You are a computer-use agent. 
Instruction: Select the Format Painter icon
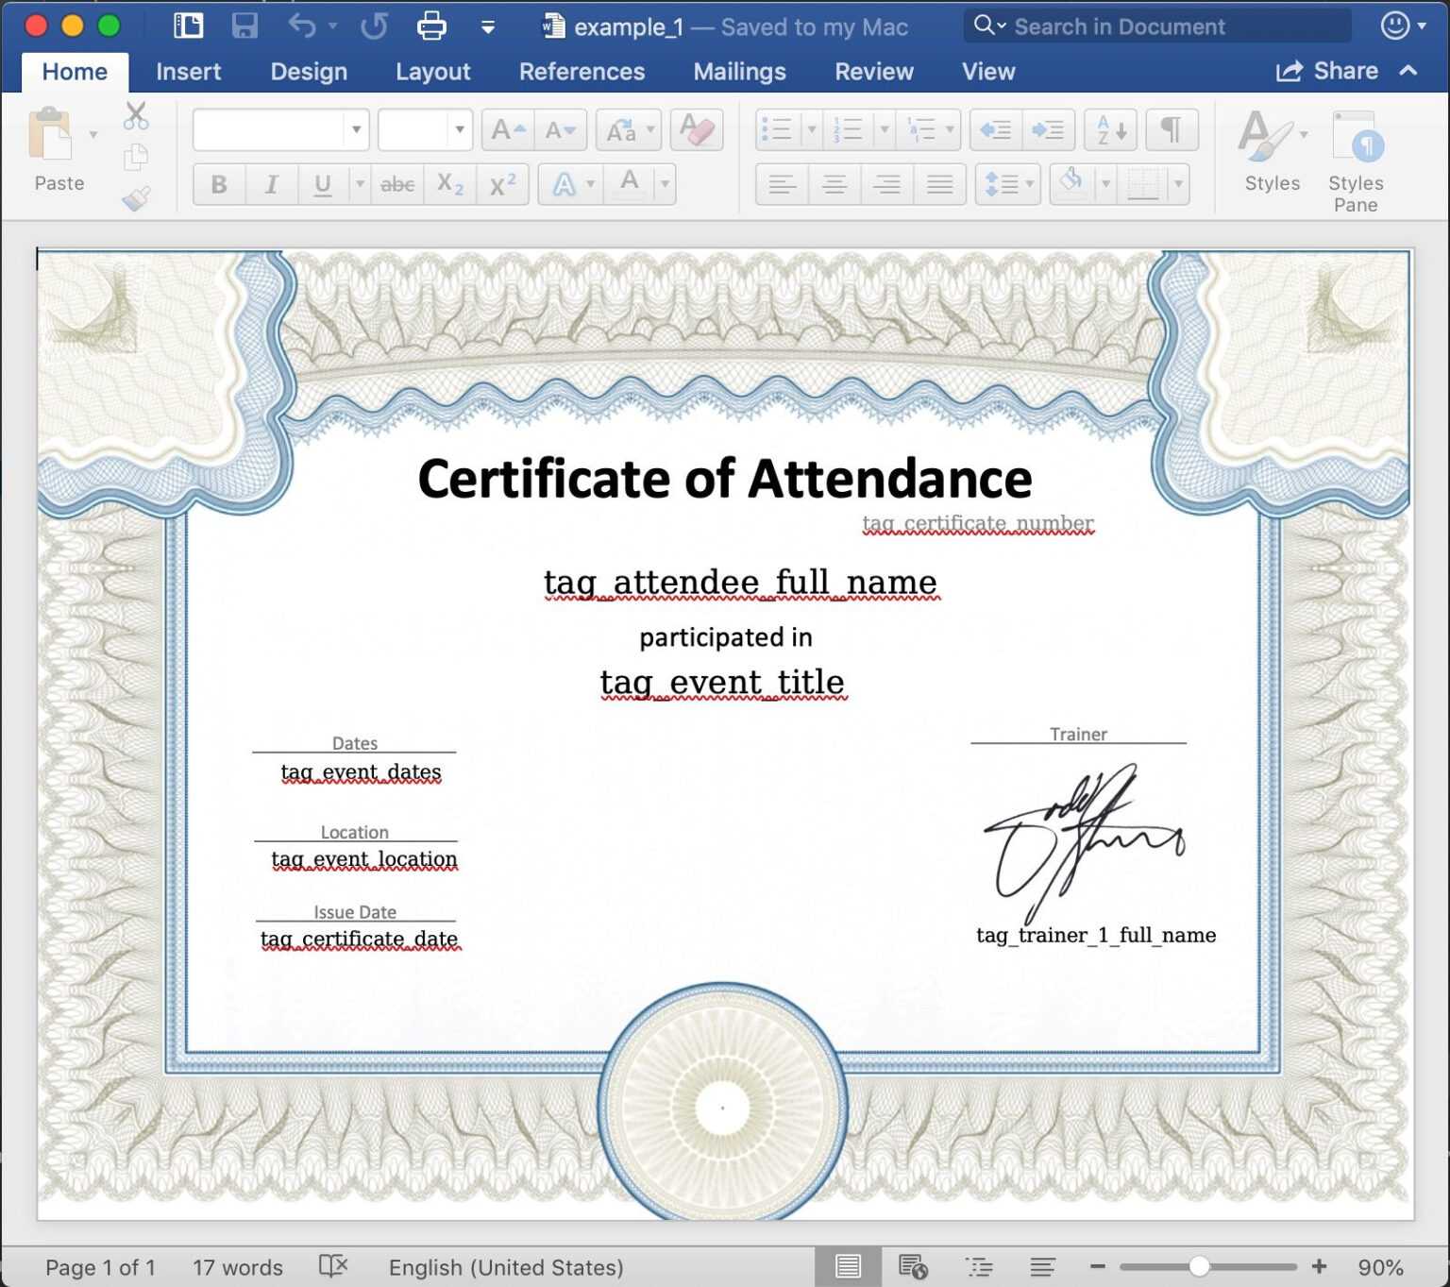coord(135,198)
